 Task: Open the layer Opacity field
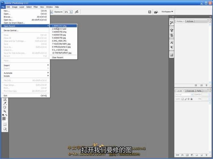coord(206,94)
